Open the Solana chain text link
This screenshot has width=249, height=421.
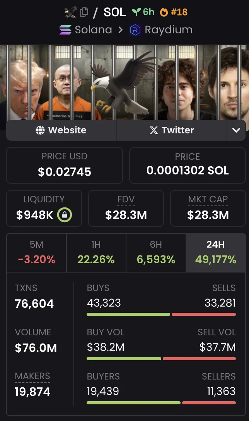click(x=93, y=30)
